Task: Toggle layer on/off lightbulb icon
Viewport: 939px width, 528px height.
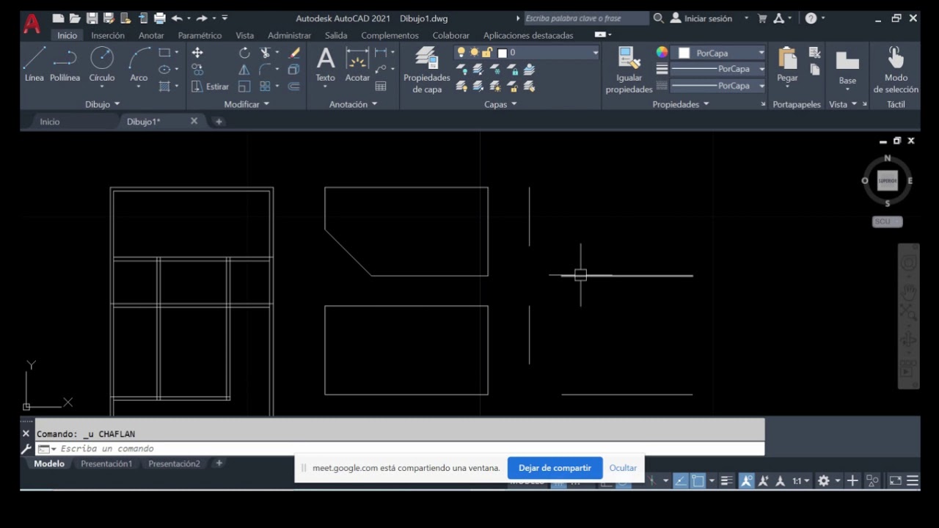Action: tap(461, 53)
